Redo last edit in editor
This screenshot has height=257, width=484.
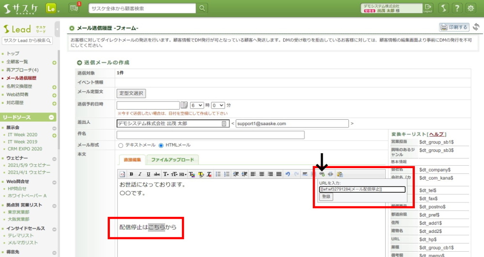[296, 174]
